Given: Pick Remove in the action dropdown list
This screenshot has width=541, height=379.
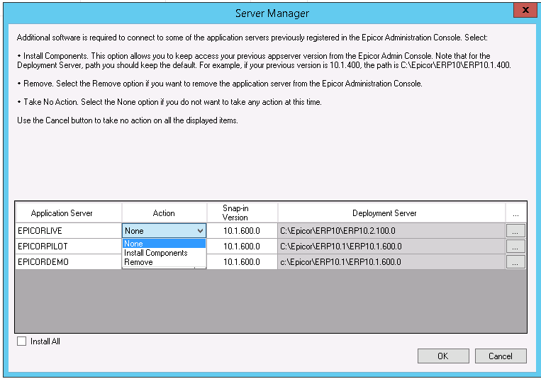Looking at the screenshot, I should tap(164, 262).
